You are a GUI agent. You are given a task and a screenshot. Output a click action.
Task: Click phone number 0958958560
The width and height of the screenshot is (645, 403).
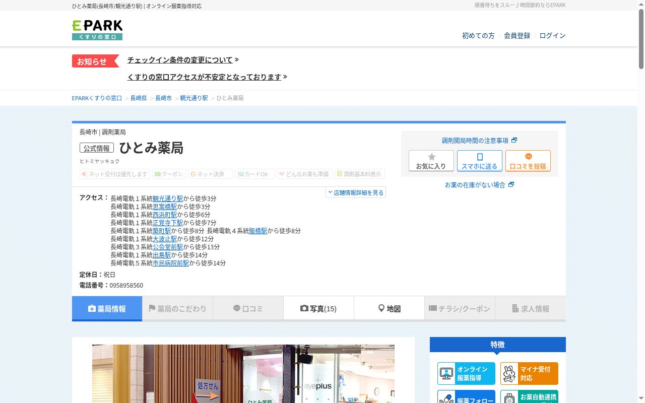(126, 286)
